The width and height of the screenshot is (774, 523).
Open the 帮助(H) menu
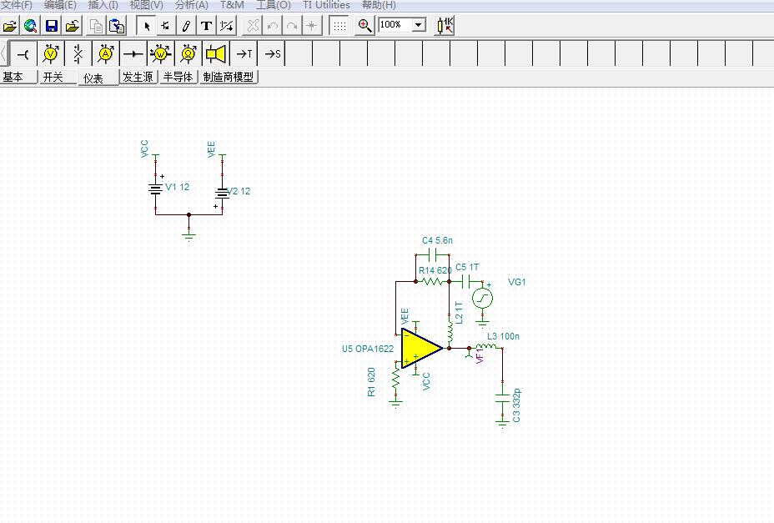click(x=379, y=5)
